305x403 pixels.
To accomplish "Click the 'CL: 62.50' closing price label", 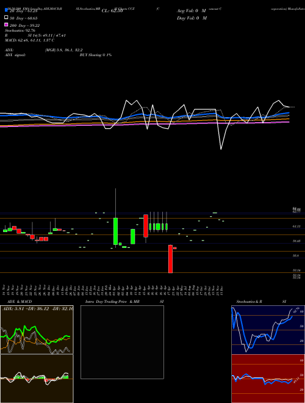I will (112, 11).
